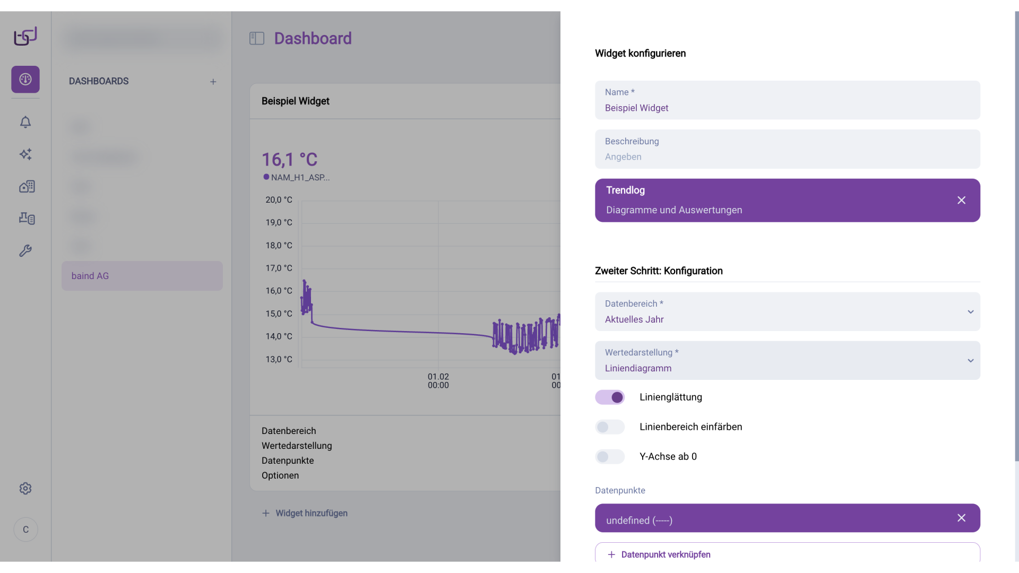Click the sparkle AI assistant icon
The image size is (1019, 573).
25,154
